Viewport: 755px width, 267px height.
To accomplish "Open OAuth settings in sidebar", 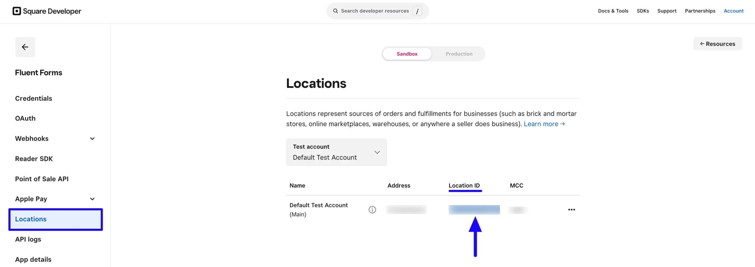I will pos(25,118).
